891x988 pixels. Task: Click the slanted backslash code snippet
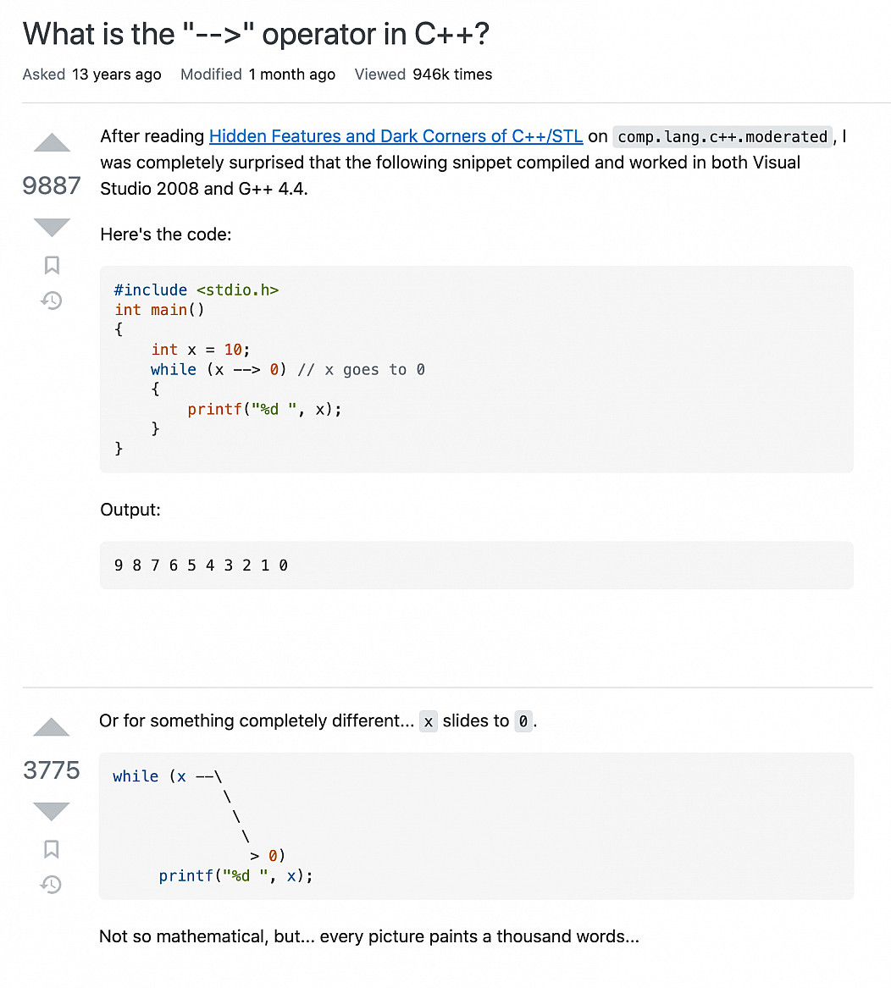coord(476,825)
